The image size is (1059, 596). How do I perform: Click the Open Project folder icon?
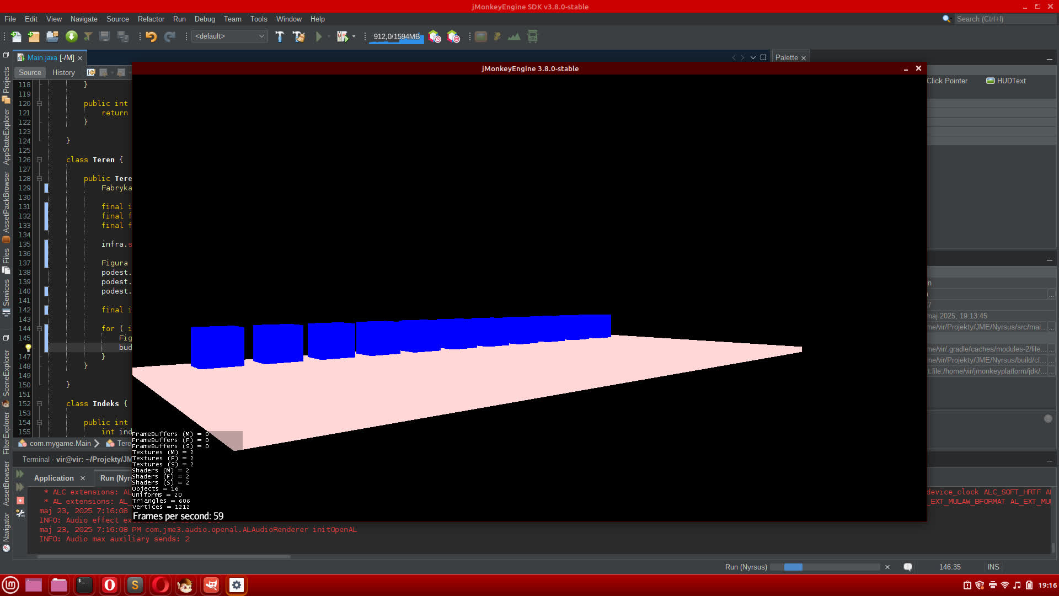(x=52, y=36)
